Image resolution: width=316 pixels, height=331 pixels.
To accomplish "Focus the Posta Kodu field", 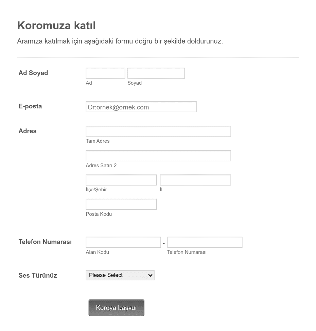I will pos(121,204).
